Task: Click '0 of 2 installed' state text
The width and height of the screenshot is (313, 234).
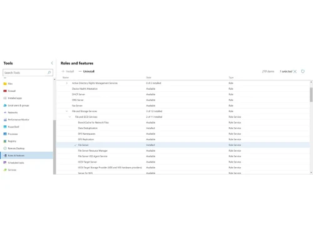Action: [x=153, y=83]
